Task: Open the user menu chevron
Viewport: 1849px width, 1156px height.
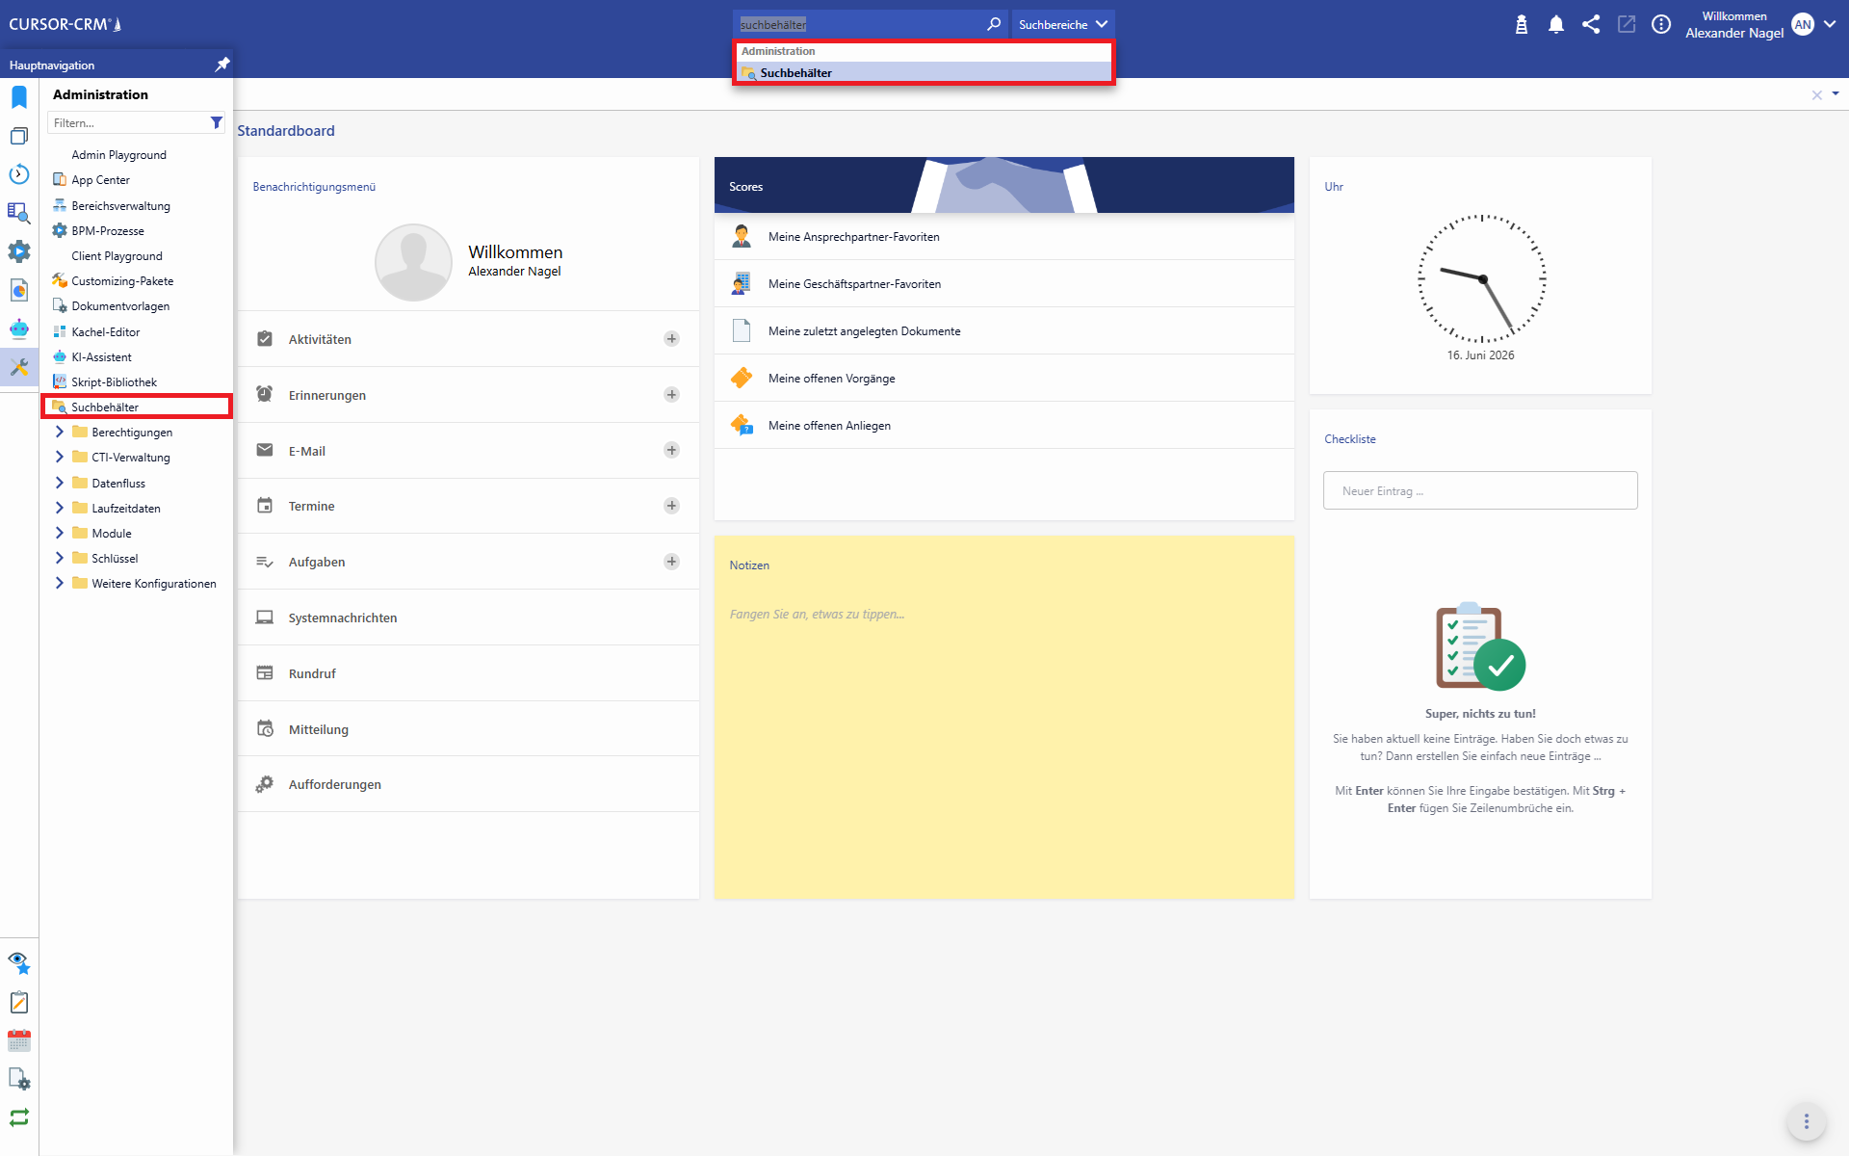Action: 1830,24
